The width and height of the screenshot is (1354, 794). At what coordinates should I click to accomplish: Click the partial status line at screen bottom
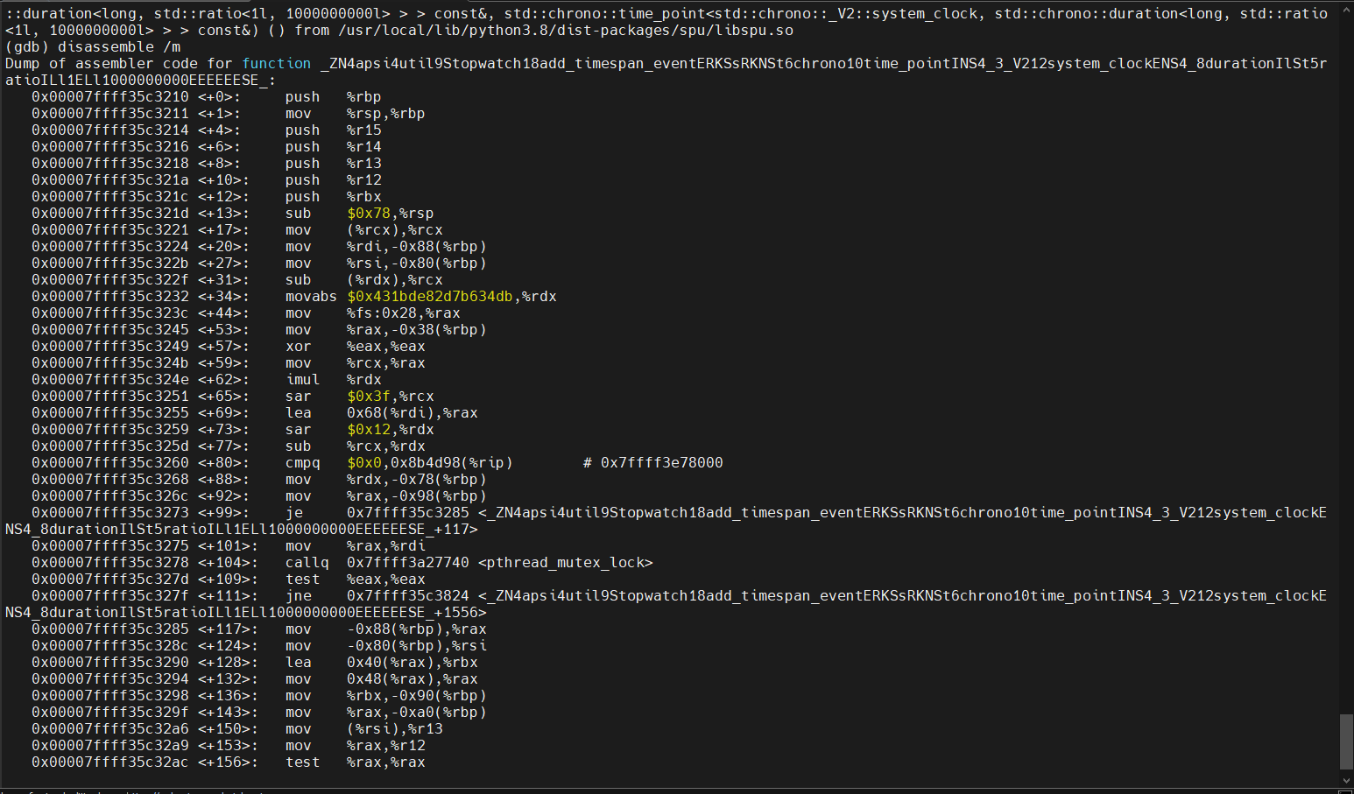(131, 790)
